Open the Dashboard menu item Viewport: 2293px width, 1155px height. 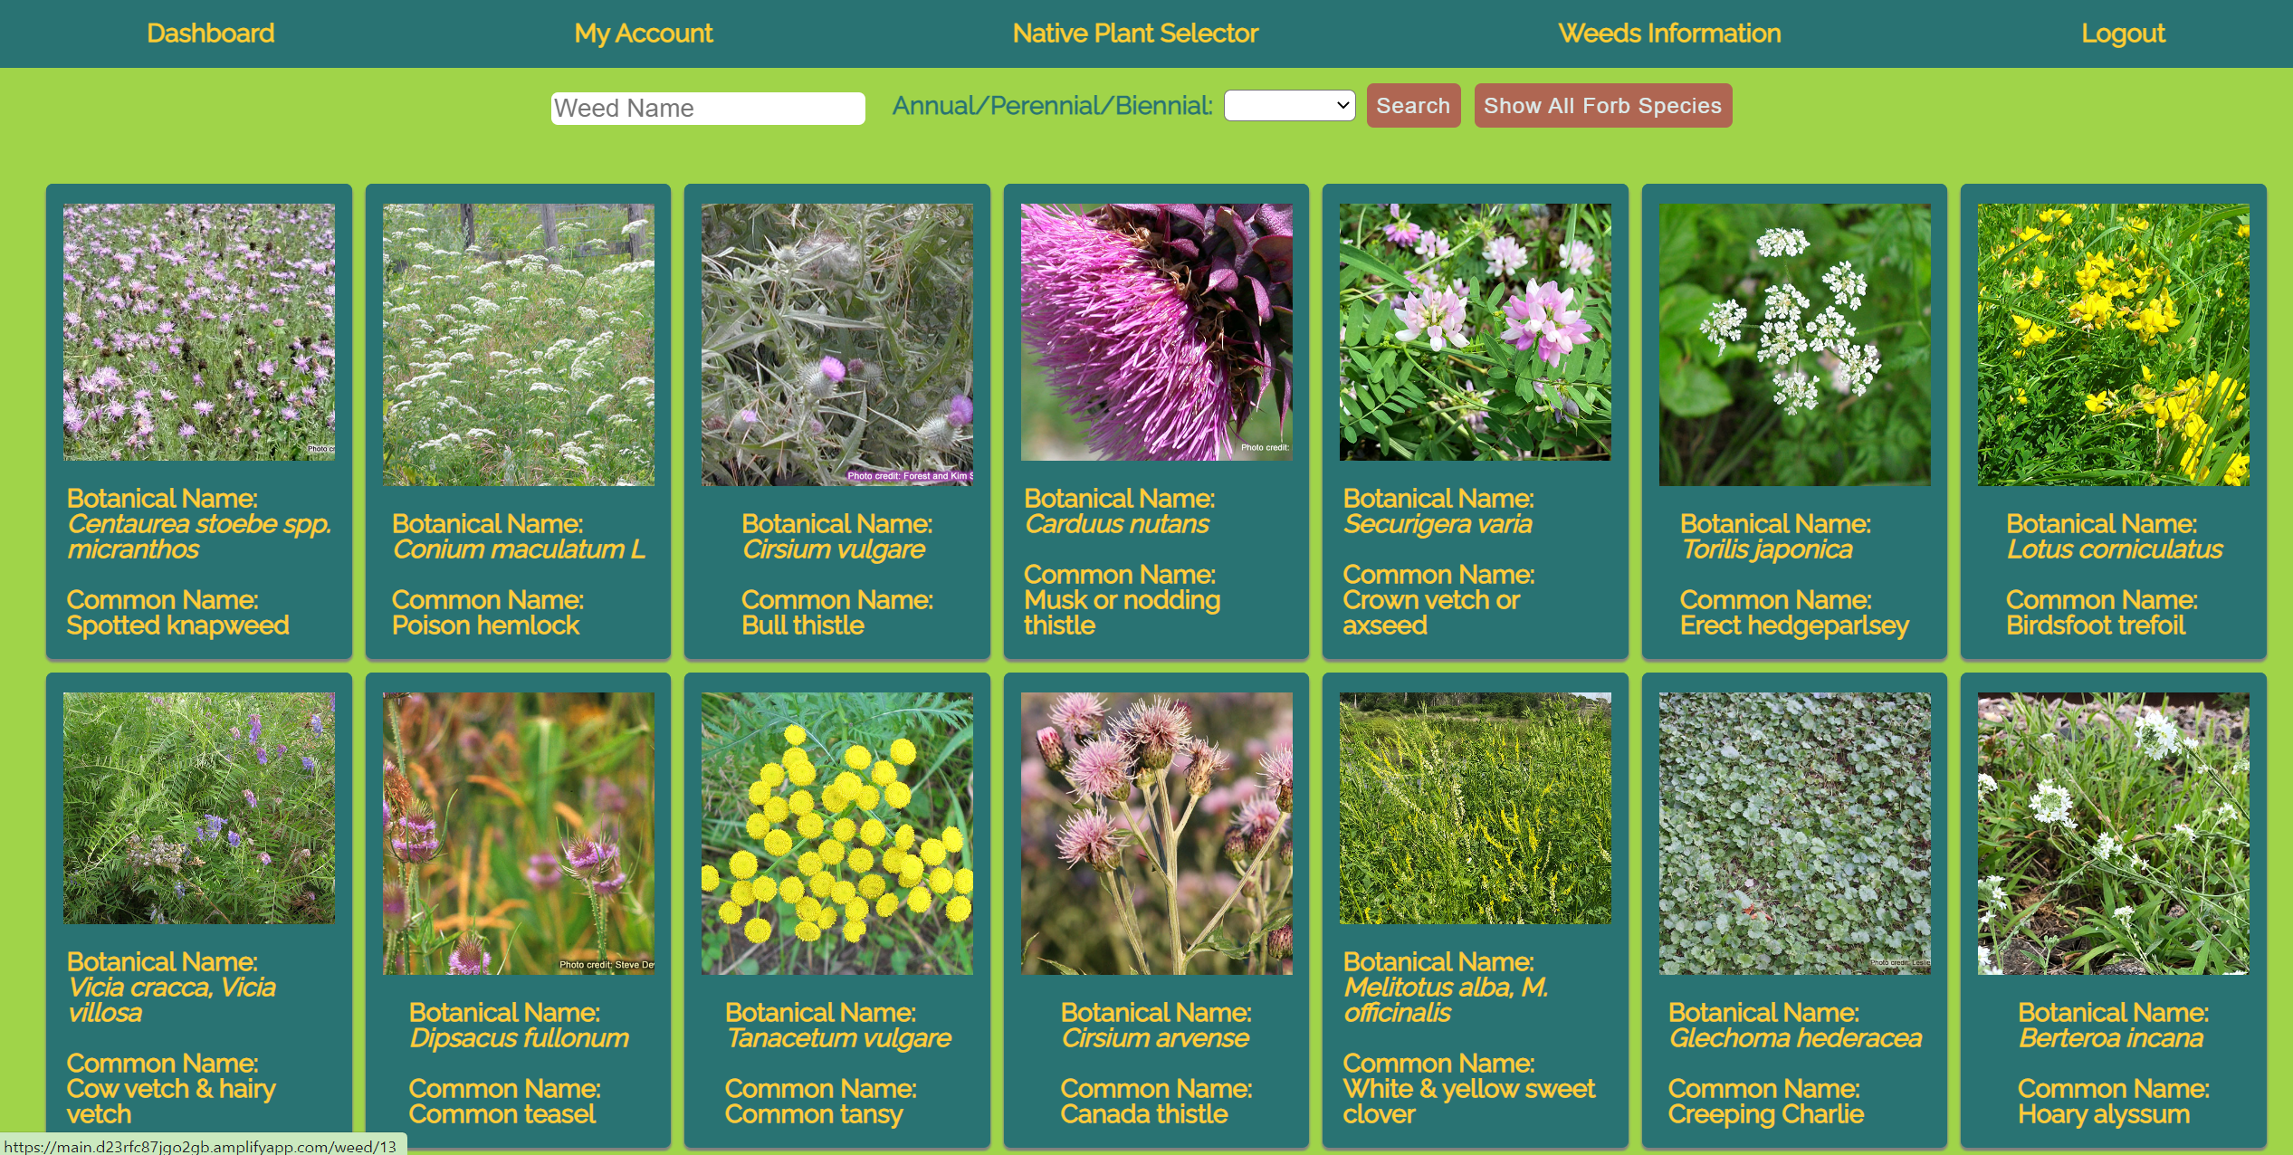click(x=210, y=33)
